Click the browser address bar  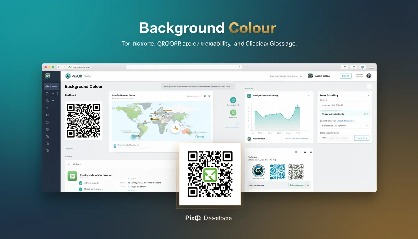(x=184, y=67)
